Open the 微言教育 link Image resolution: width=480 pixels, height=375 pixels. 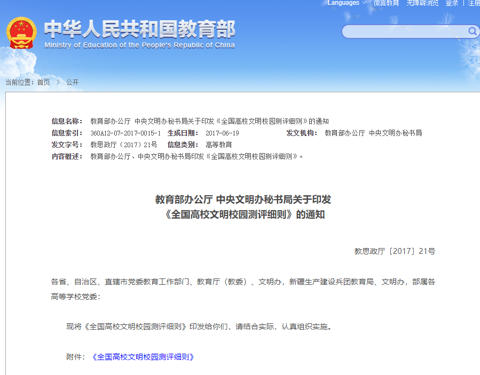point(386,3)
